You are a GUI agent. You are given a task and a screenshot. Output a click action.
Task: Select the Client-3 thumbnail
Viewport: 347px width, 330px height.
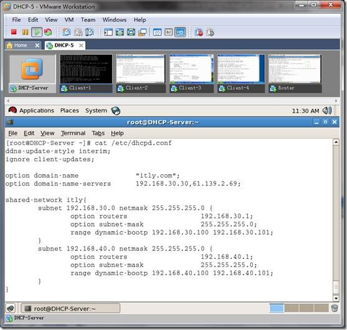point(192,73)
